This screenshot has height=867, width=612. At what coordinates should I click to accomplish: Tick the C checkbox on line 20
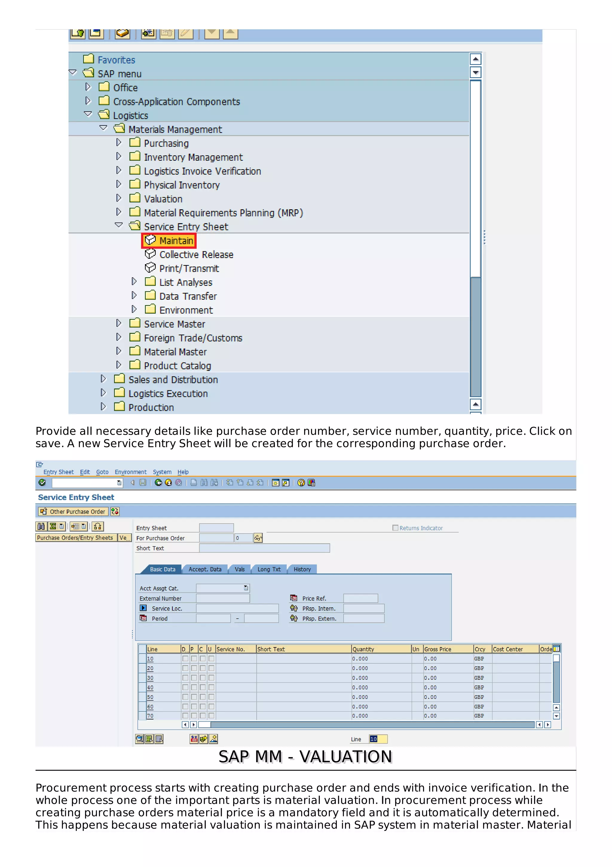(203, 668)
